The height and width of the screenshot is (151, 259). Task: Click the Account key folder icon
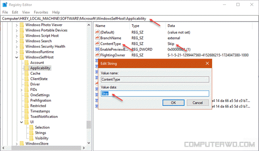pos(27,63)
